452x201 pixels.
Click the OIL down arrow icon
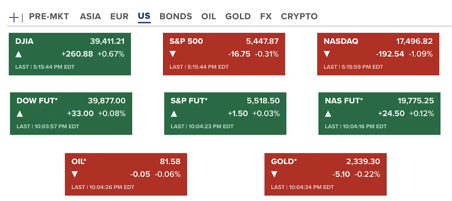(74, 174)
